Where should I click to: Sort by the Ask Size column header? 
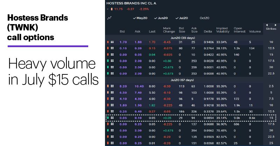pos(194,30)
